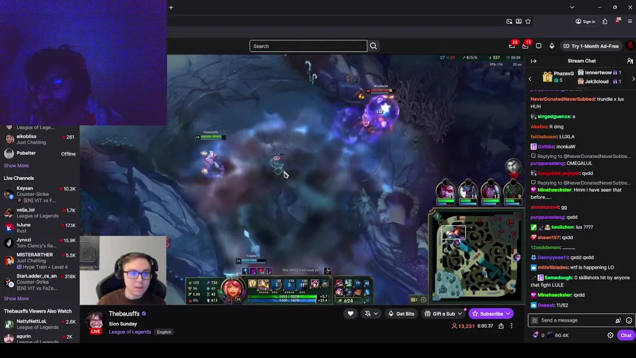Open NattyNattLoL channel in sidebar
The height and width of the screenshot is (358, 636).
40,324
